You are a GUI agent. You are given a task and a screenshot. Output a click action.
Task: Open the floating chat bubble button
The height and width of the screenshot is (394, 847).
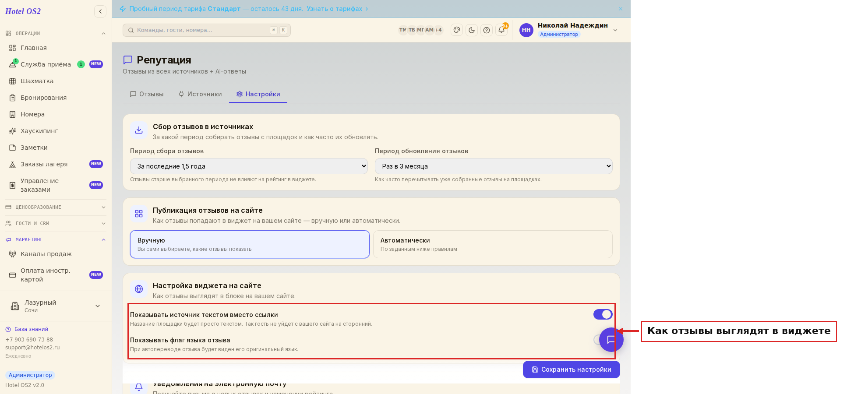point(611,340)
